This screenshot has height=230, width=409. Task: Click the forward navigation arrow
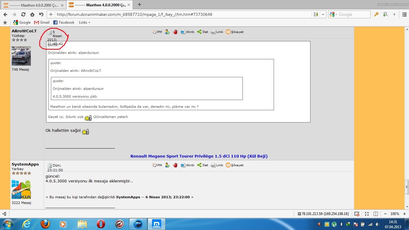pos(14,14)
